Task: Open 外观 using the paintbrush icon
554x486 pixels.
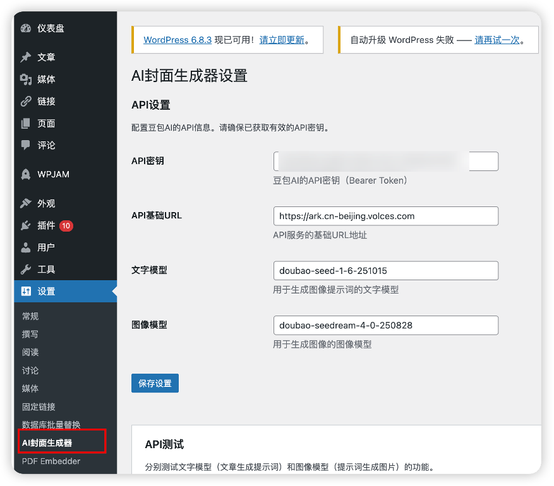Action: (25, 203)
